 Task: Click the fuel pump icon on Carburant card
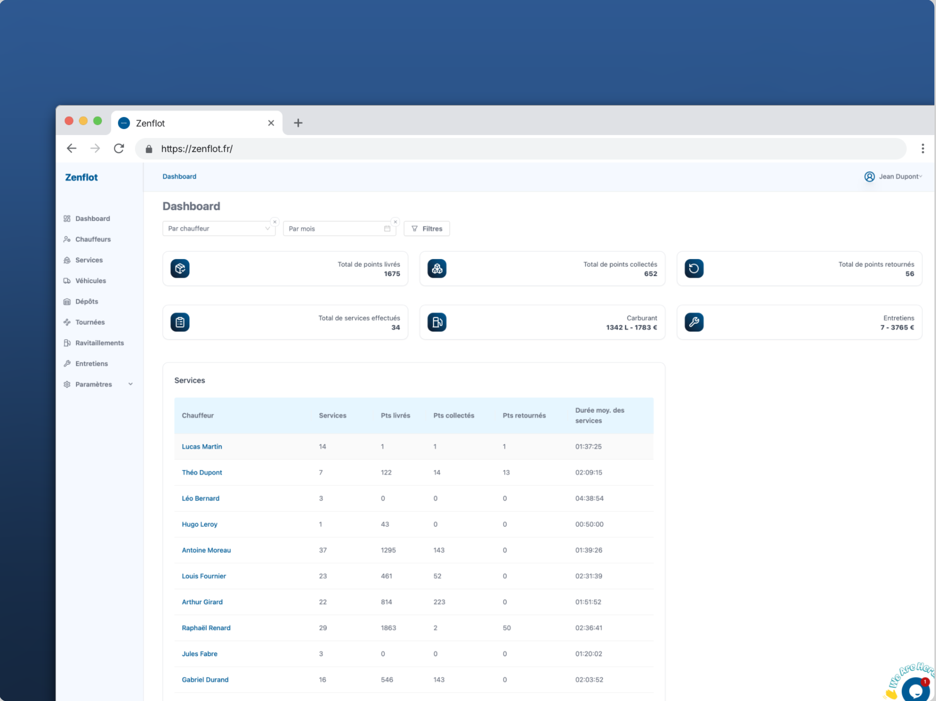(x=437, y=322)
